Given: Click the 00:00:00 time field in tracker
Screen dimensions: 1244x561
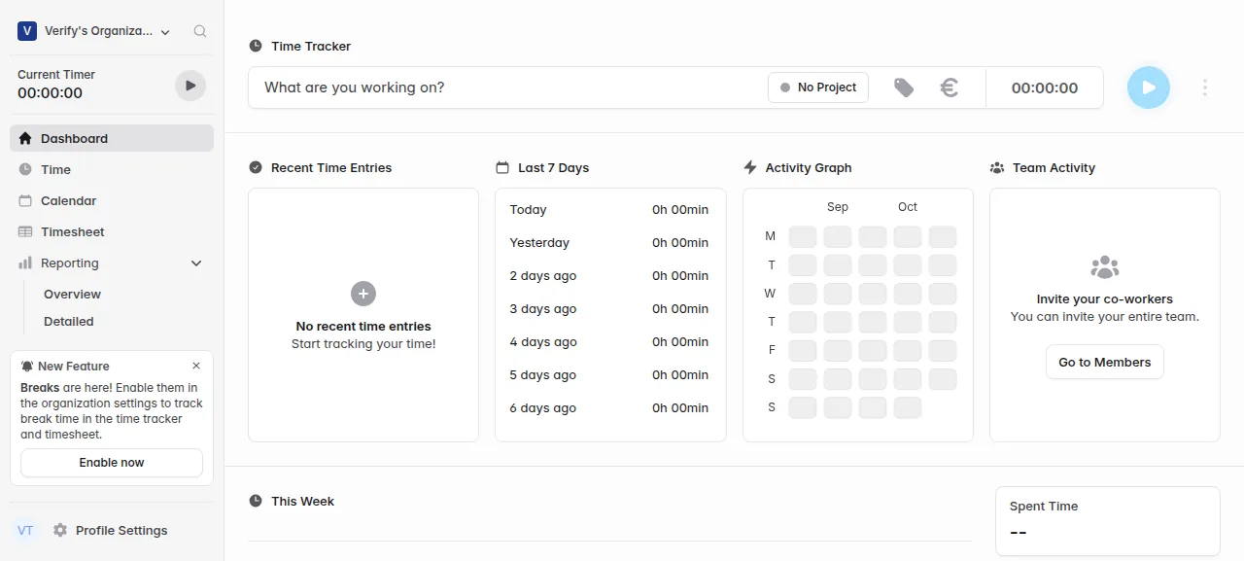Looking at the screenshot, I should (x=1045, y=88).
